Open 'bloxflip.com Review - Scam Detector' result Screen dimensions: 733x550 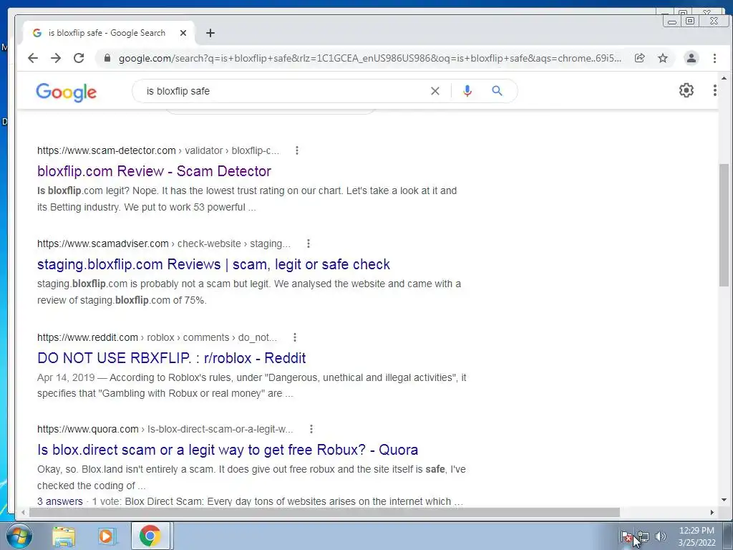click(x=155, y=171)
